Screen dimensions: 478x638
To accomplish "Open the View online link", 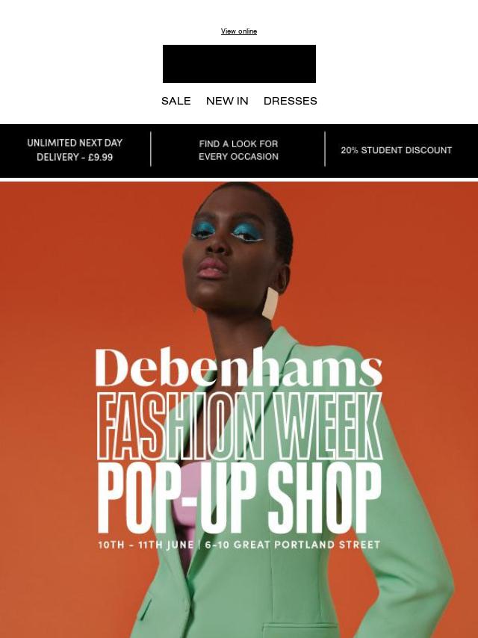I will [x=239, y=31].
